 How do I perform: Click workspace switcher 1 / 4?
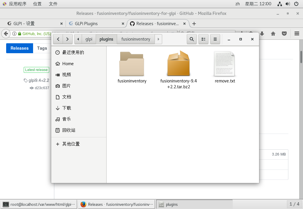click(294, 204)
